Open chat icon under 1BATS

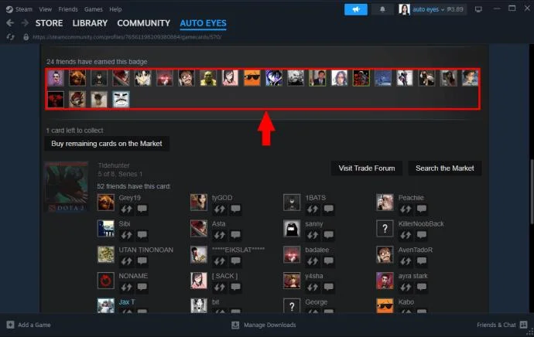coord(328,209)
